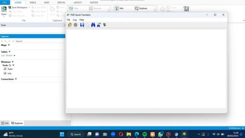Click the Info button in the ribbon
Viewport: 245px width, 138px height.
point(119,8)
